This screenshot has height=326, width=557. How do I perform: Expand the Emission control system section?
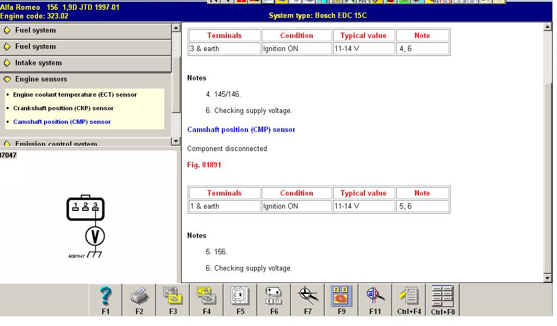pyautogui.click(x=85, y=143)
